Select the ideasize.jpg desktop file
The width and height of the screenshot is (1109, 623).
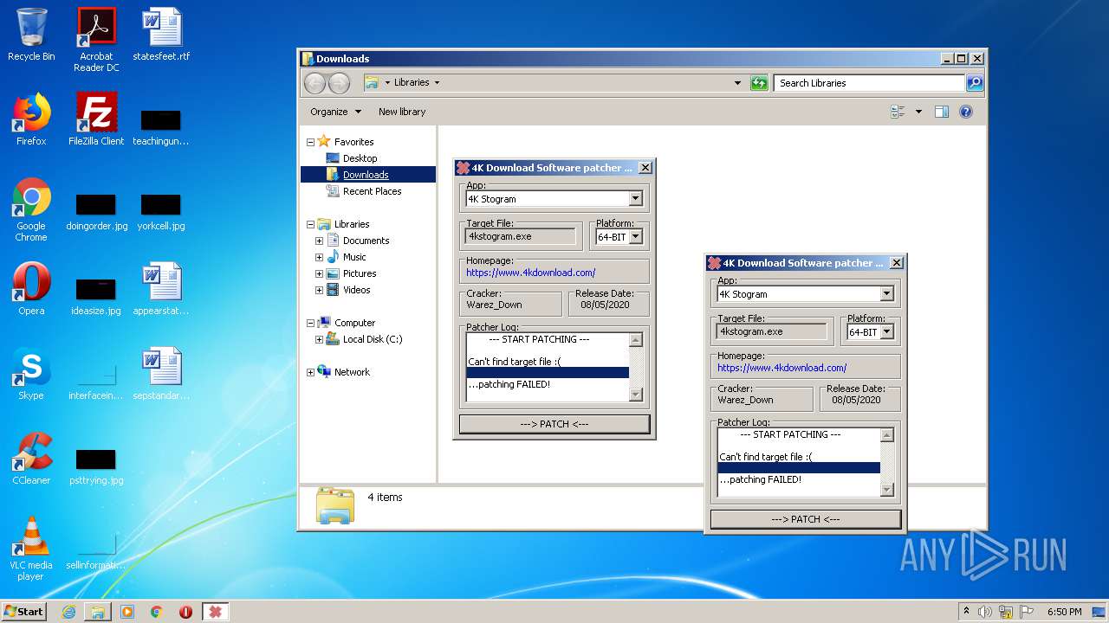pos(96,296)
